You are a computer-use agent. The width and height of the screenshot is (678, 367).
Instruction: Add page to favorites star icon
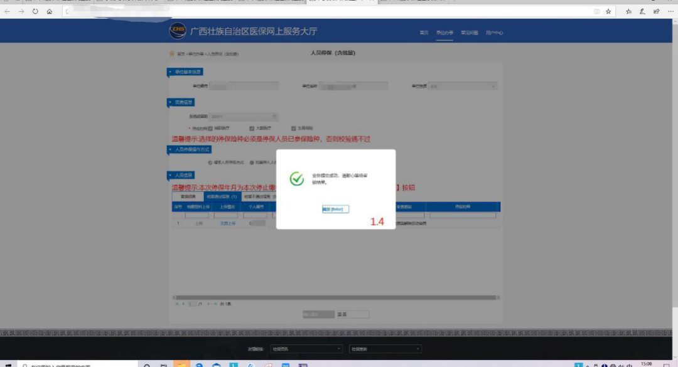click(608, 12)
